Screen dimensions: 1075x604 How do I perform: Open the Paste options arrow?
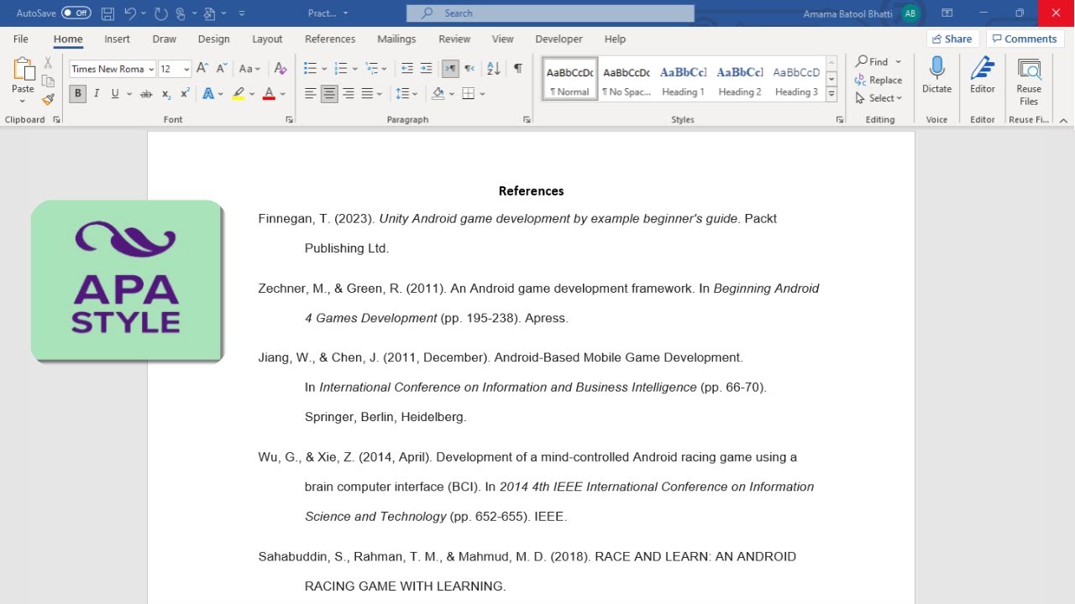point(23,102)
